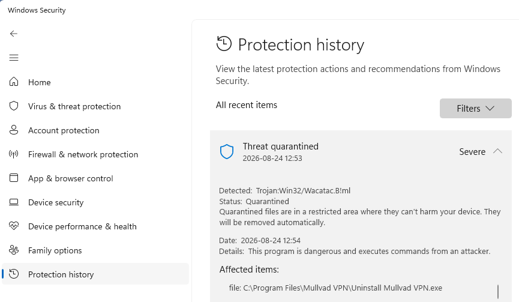Viewport: 519px width, 302px height.
Task: Open Device security section
Action: coord(95,202)
